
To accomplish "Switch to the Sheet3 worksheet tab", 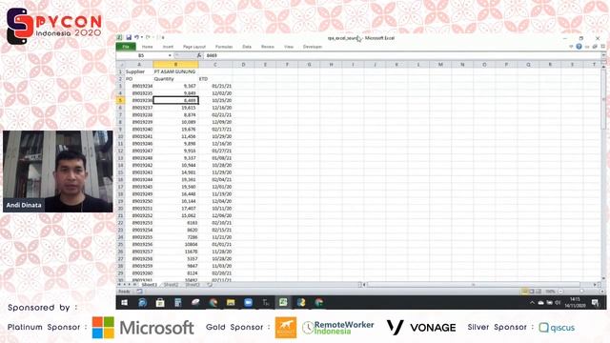I will 193,285.
